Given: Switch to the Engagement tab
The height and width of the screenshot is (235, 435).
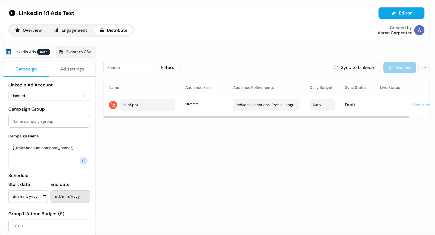Looking at the screenshot, I should point(71,30).
